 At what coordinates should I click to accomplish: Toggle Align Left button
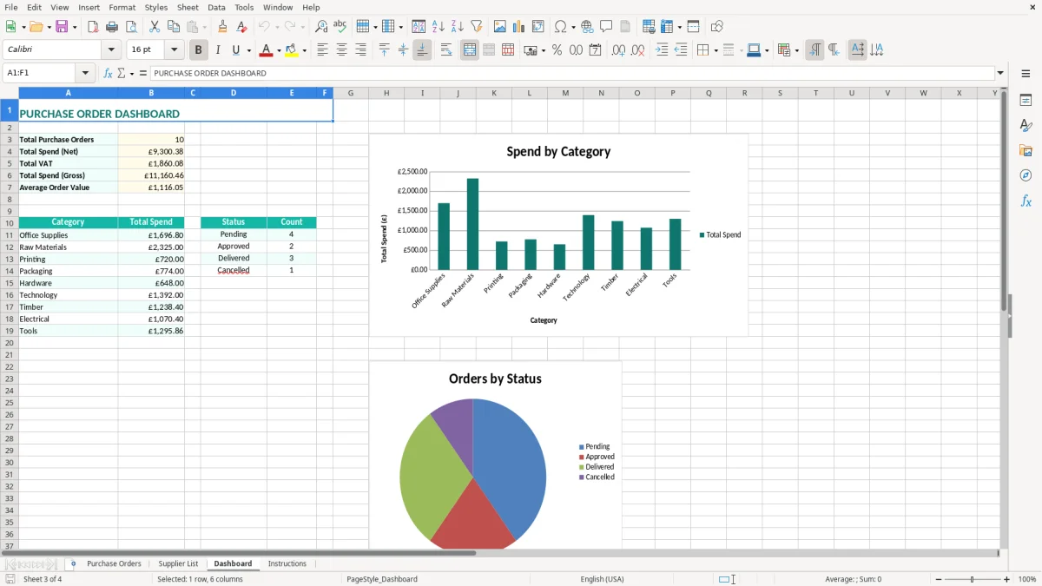point(322,50)
